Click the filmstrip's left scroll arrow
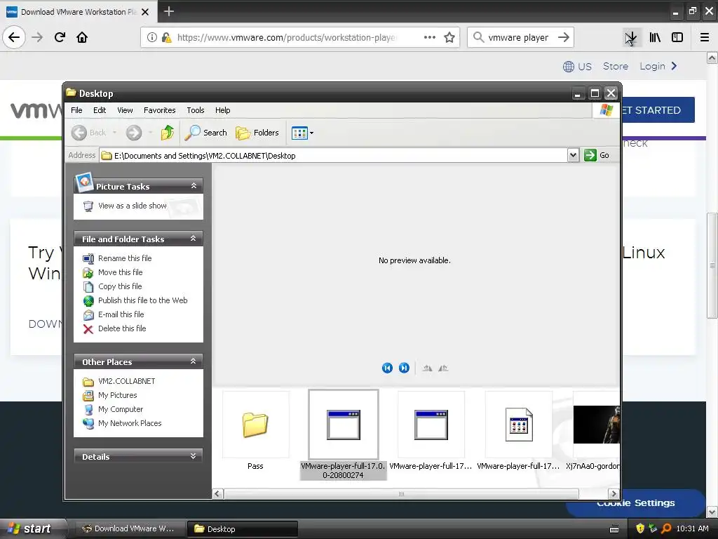The width and height of the screenshot is (718, 539). click(217, 493)
